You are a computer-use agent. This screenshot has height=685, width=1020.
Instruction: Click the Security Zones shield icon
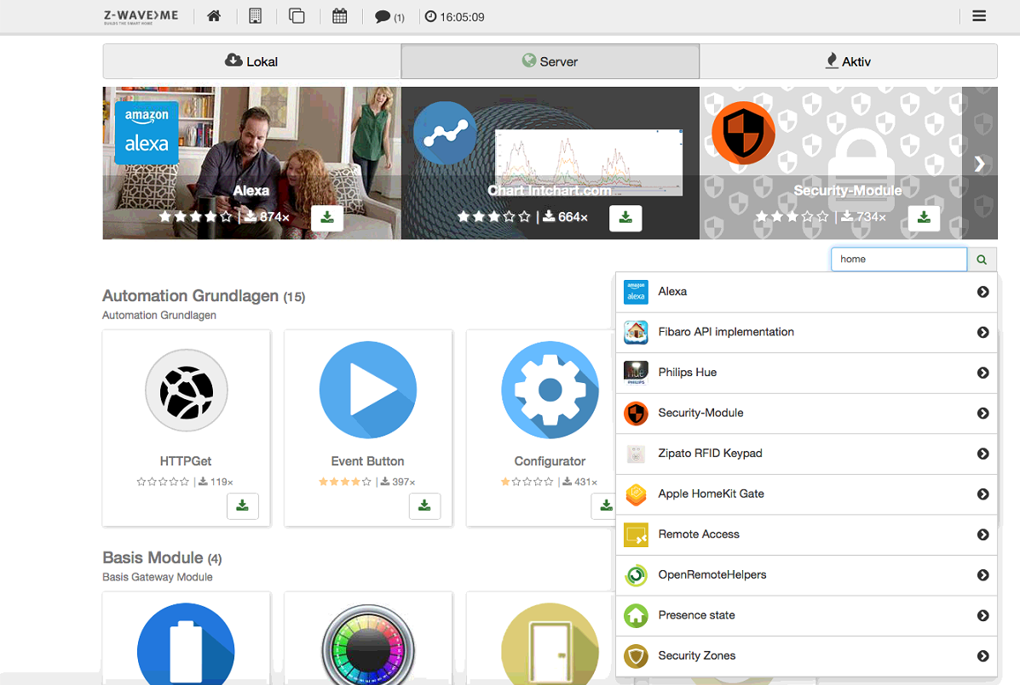pos(636,656)
